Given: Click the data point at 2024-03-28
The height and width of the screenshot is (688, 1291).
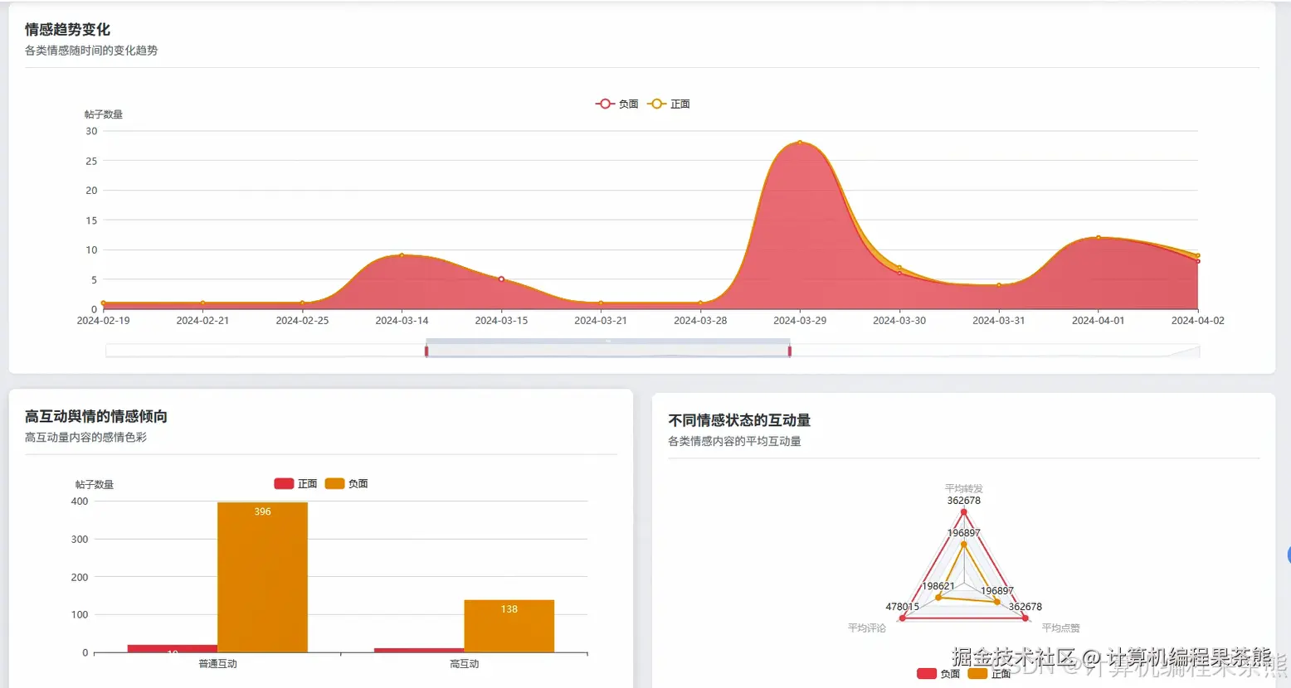Looking at the screenshot, I should tap(700, 303).
